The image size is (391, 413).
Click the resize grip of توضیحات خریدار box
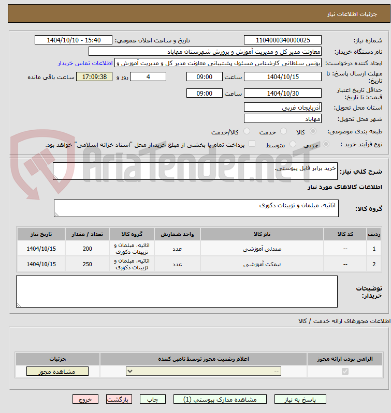click(19, 305)
